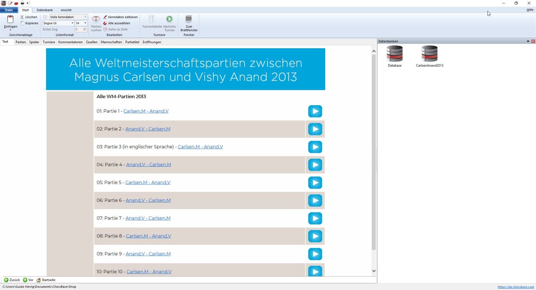Click the vertical scrollbar up arrow
Viewport: 536px width, 290px height.
tap(374, 51)
